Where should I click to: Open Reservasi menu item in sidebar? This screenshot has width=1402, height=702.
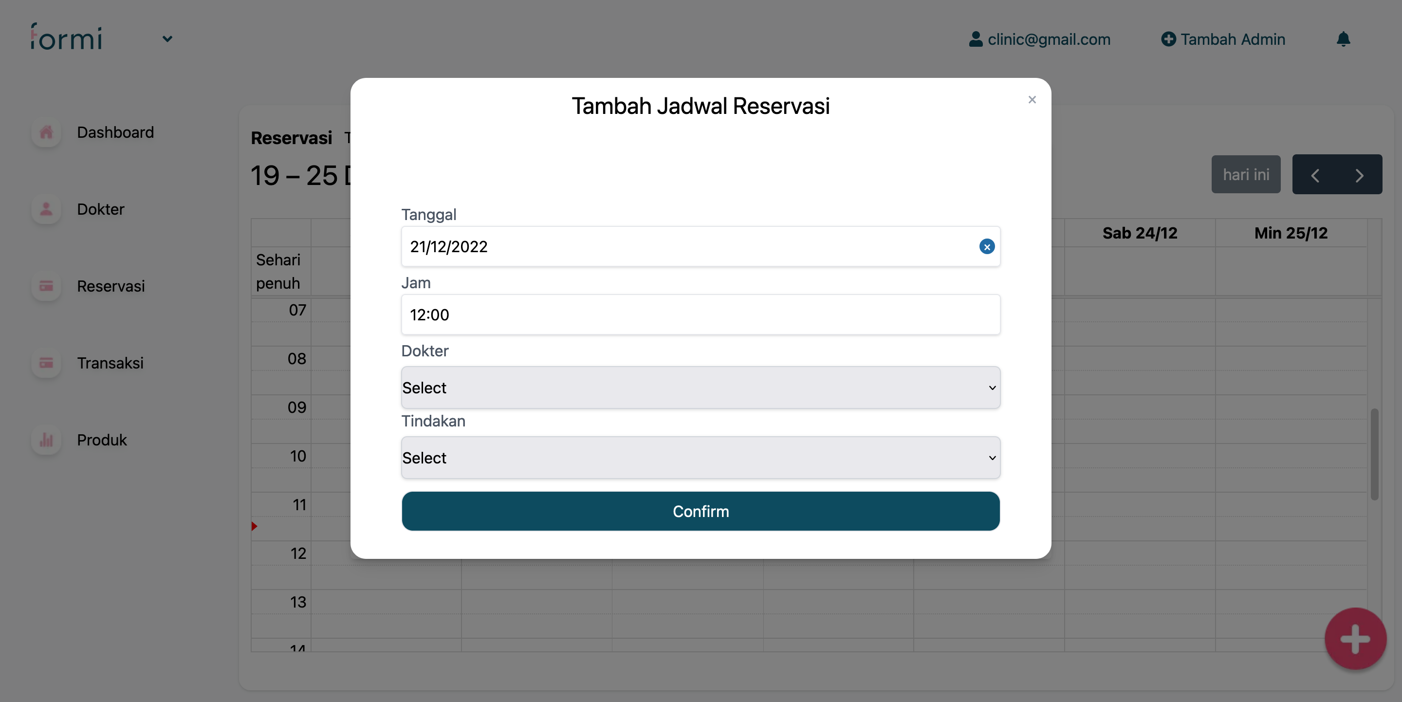coord(111,286)
